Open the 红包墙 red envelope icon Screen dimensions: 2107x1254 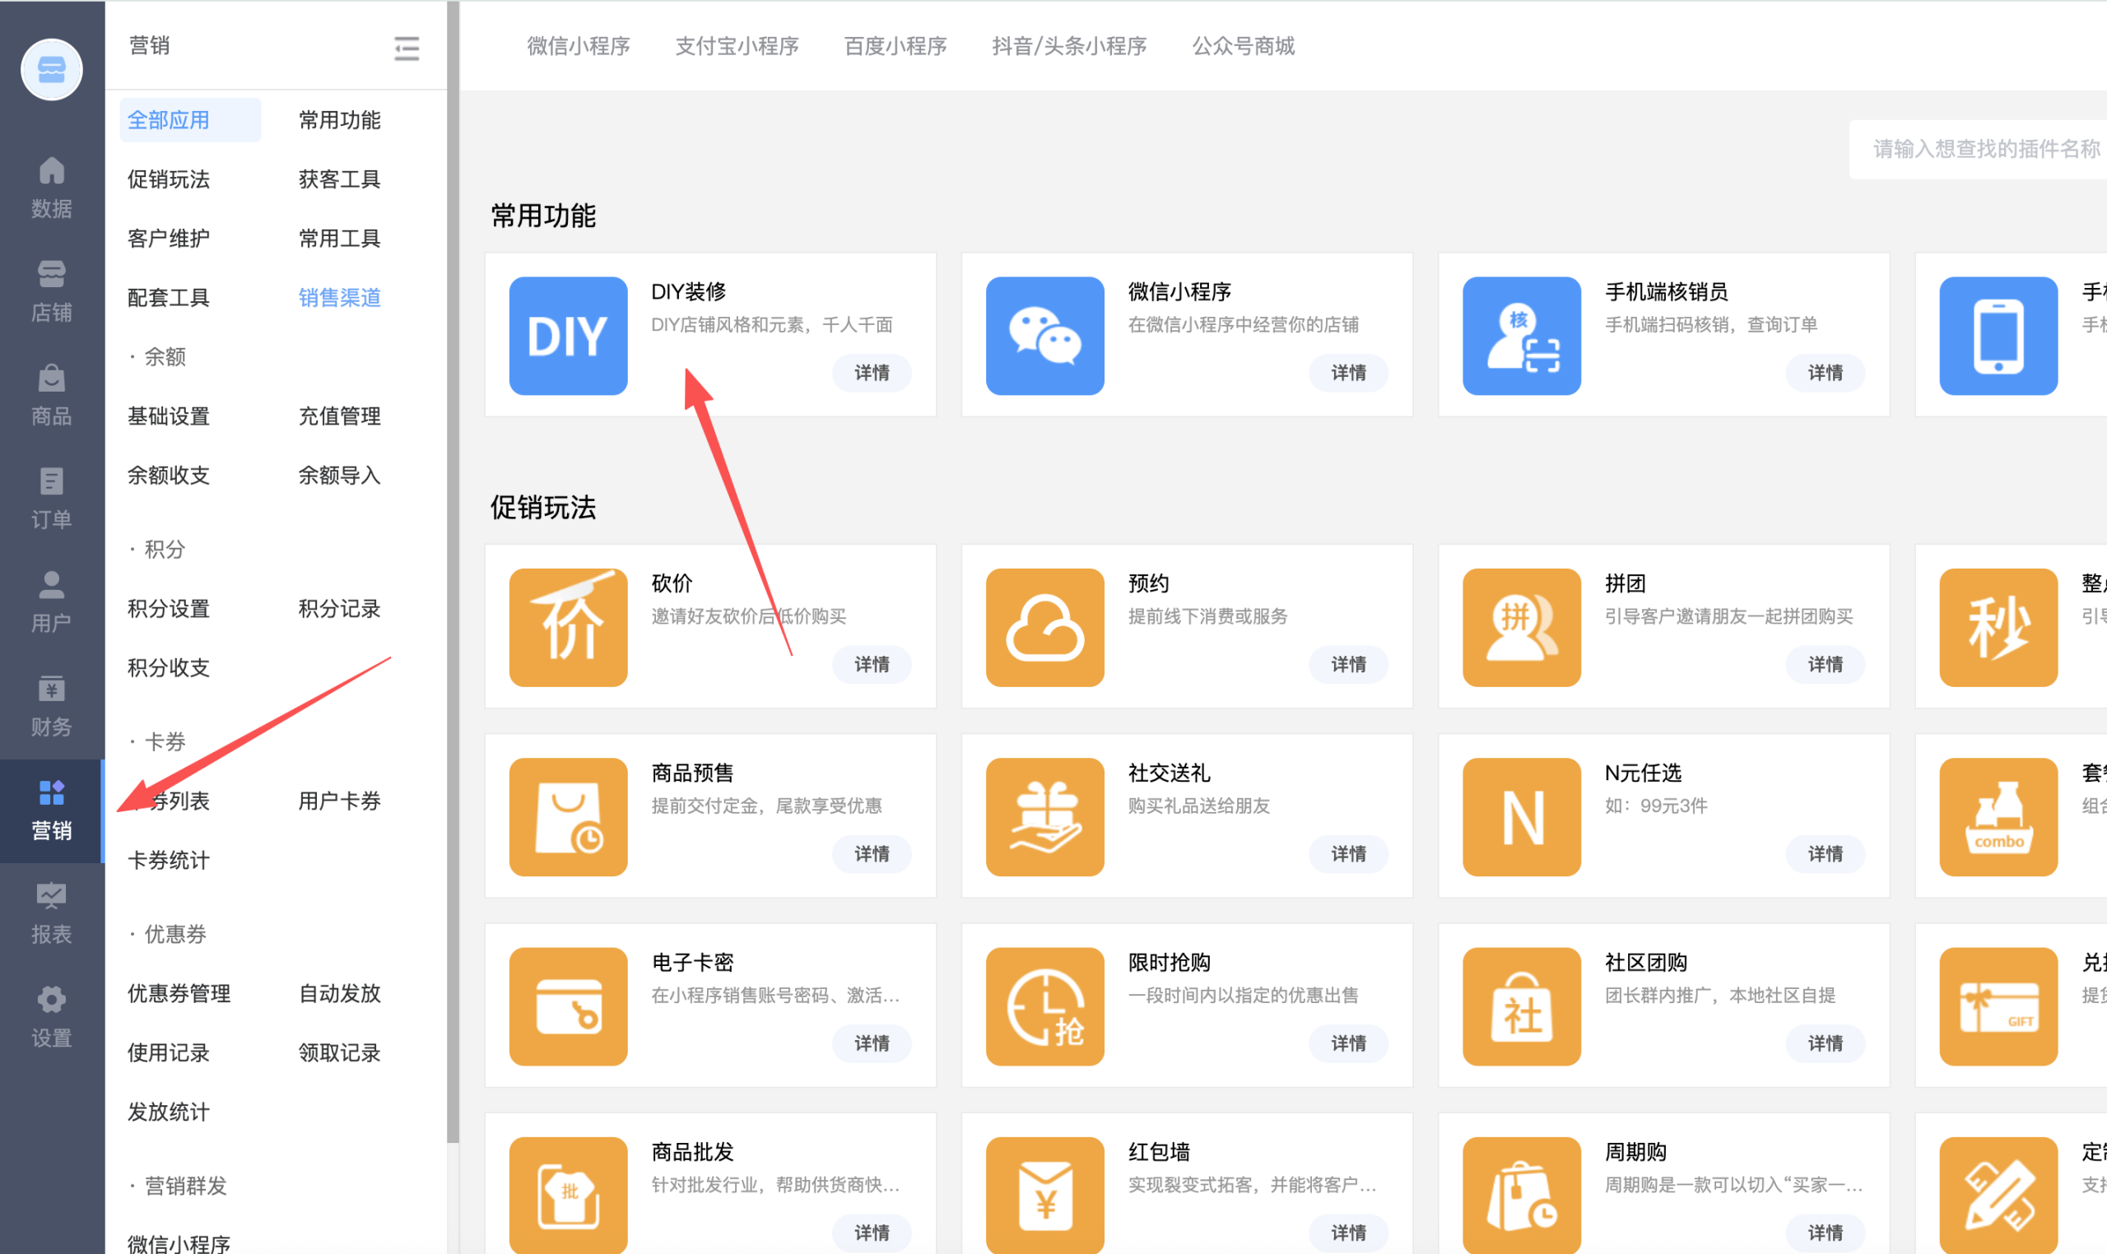tap(1044, 1195)
